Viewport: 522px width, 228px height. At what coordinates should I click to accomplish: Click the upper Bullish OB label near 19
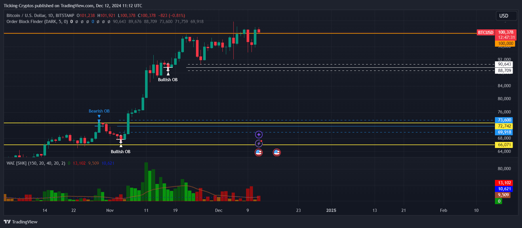pos(168,80)
